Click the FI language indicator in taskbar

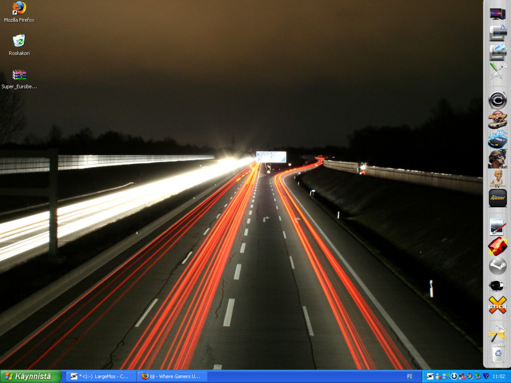coord(410,377)
